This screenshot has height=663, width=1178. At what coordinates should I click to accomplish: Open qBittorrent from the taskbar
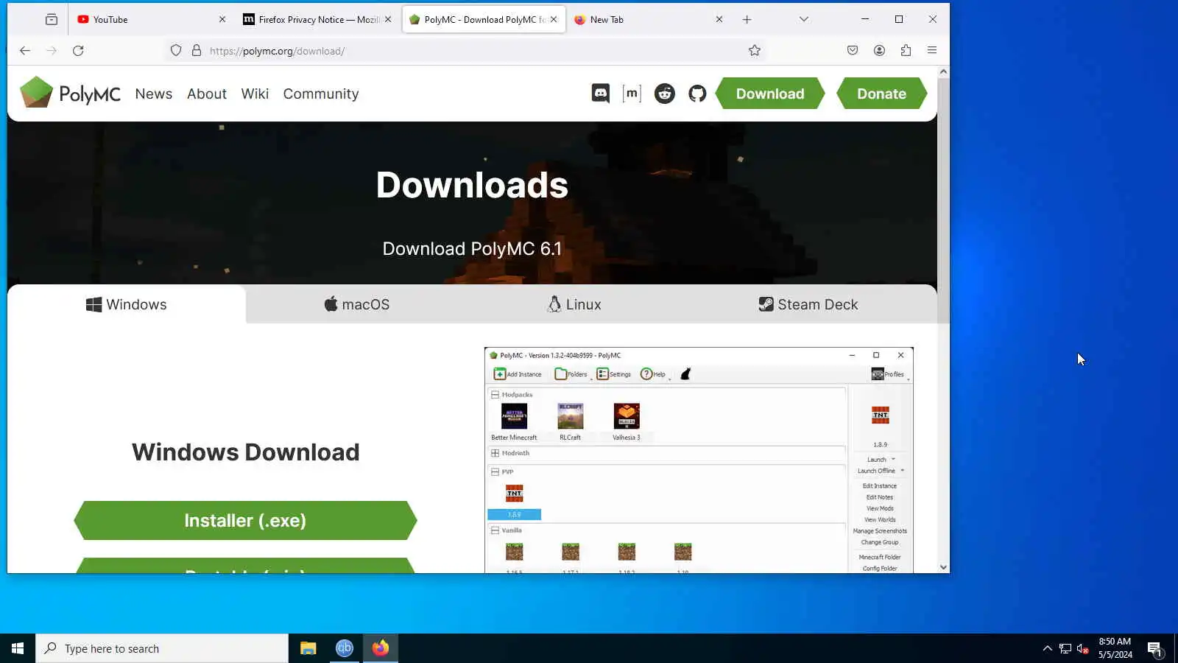[x=345, y=648]
